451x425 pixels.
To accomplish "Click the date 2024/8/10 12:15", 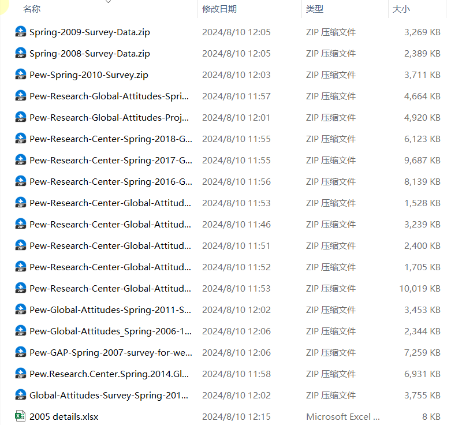I will tap(236, 417).
